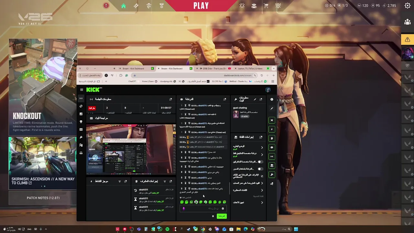Screen dimensions: 414x233
Task: Click the chat bubble button in Kick right toolbar
Action: coord(272,147)
